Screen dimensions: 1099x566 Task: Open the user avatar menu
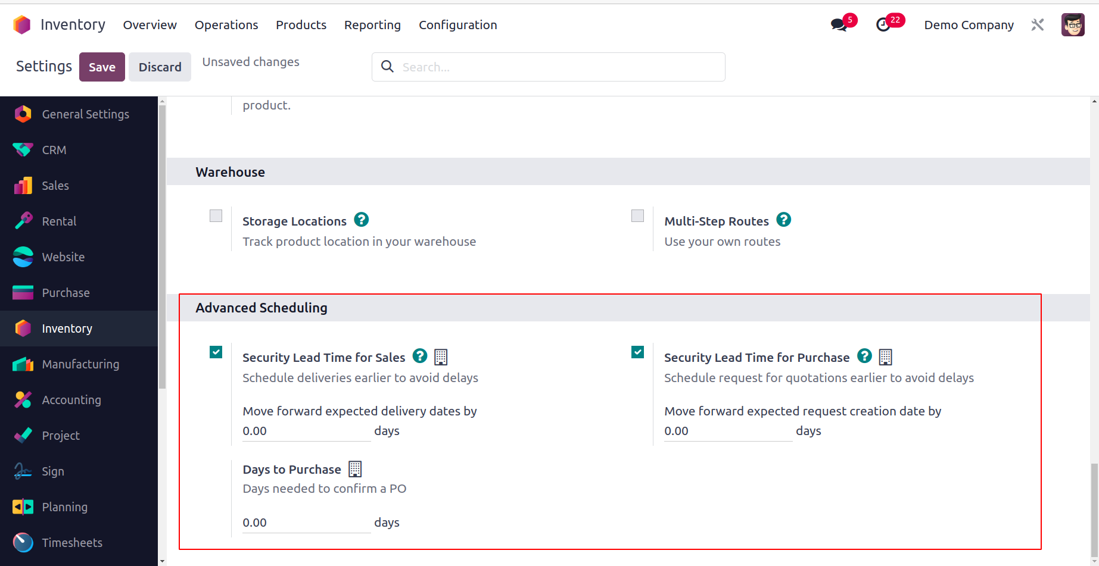(1073, 24)
